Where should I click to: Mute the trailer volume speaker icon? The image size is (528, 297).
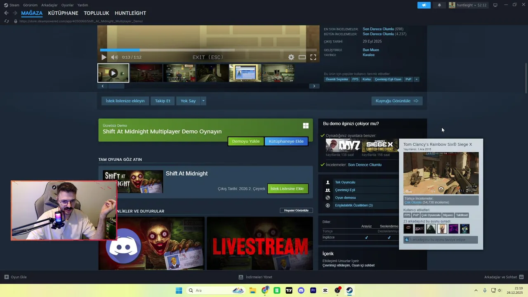[x=114, y=57]
